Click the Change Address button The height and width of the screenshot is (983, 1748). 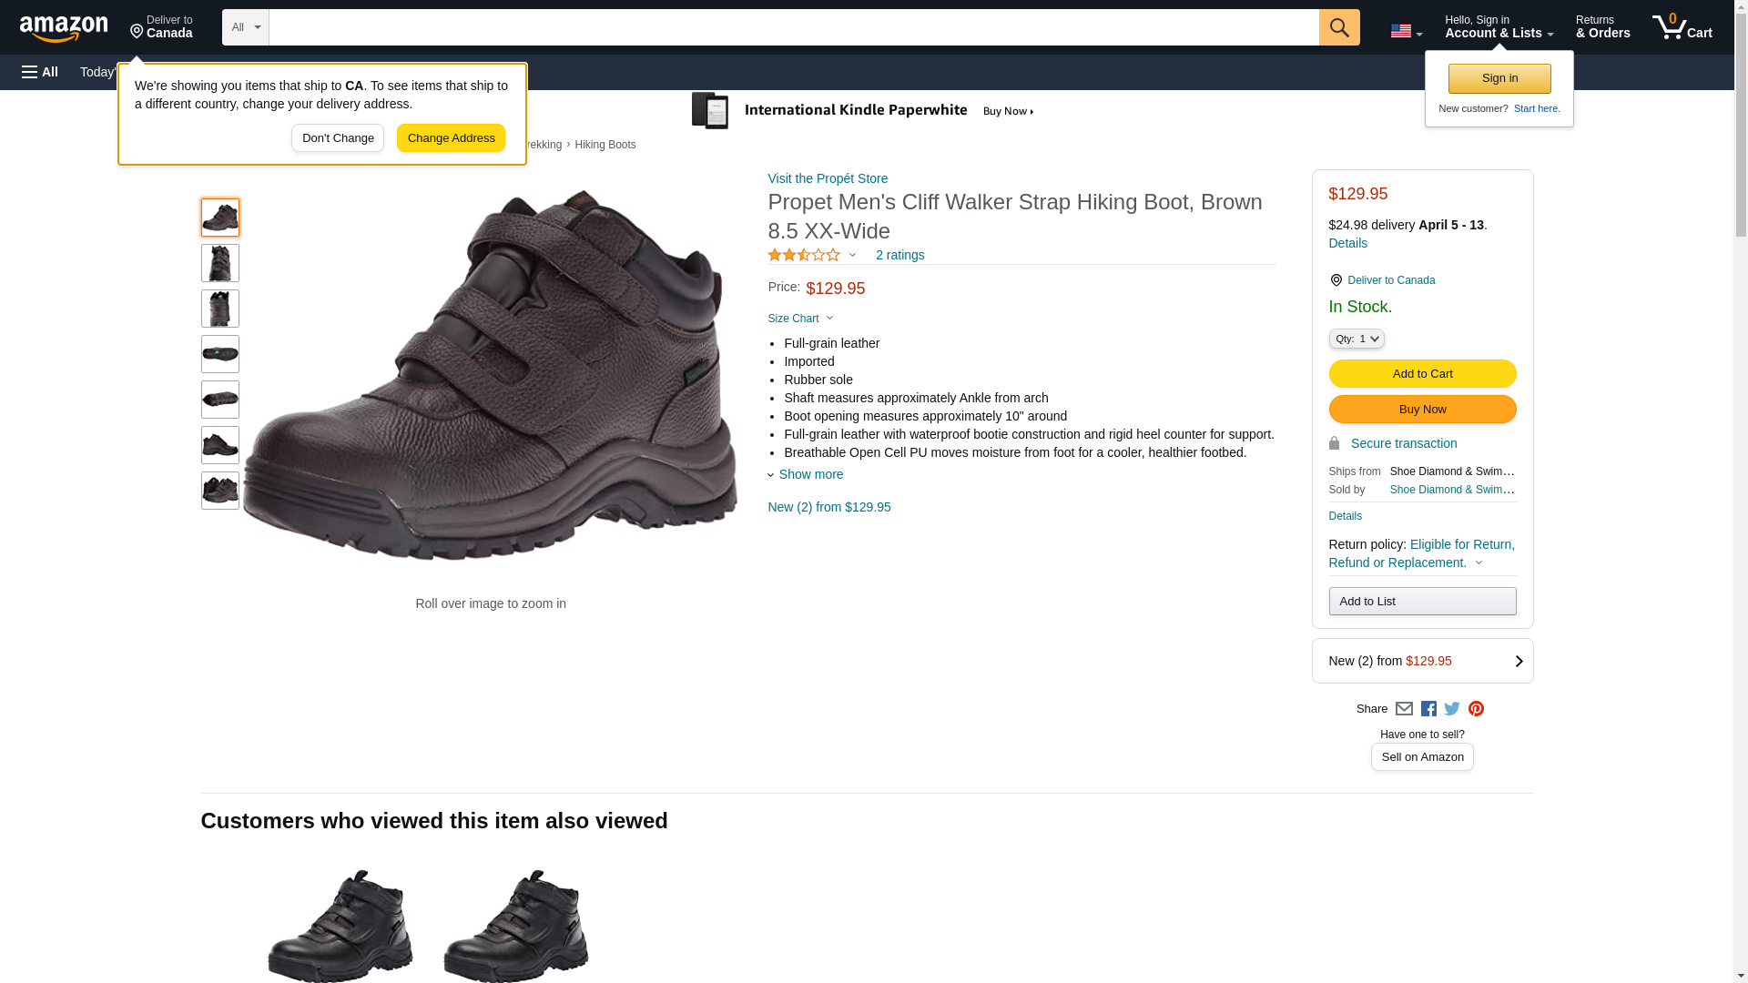(x=451, y=138)
